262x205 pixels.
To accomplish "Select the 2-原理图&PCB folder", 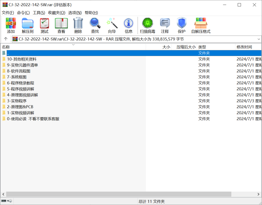I will (20, 107).
